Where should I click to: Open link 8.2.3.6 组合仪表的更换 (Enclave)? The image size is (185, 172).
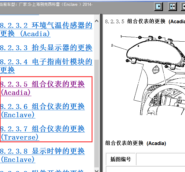pyautogui.click(x=42, y=110)
